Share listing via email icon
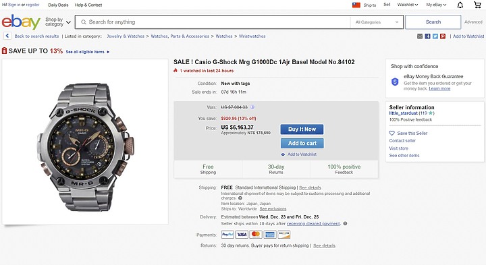Viewport: 486px width, 265px height. click(420, 36)
